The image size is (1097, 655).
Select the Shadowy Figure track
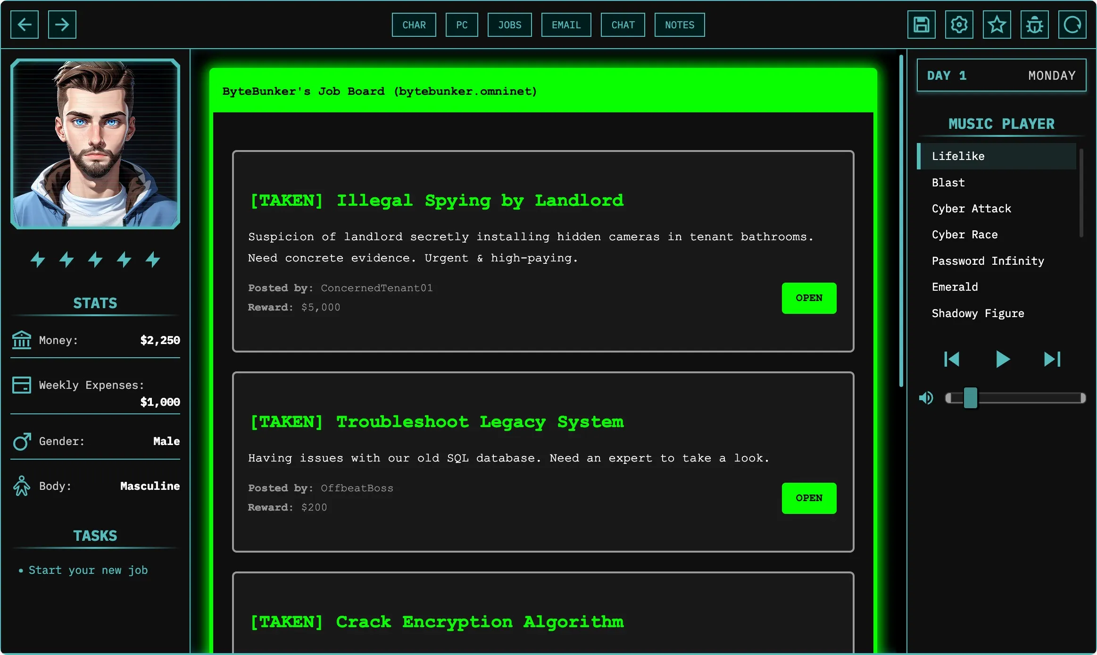[978, 313]
